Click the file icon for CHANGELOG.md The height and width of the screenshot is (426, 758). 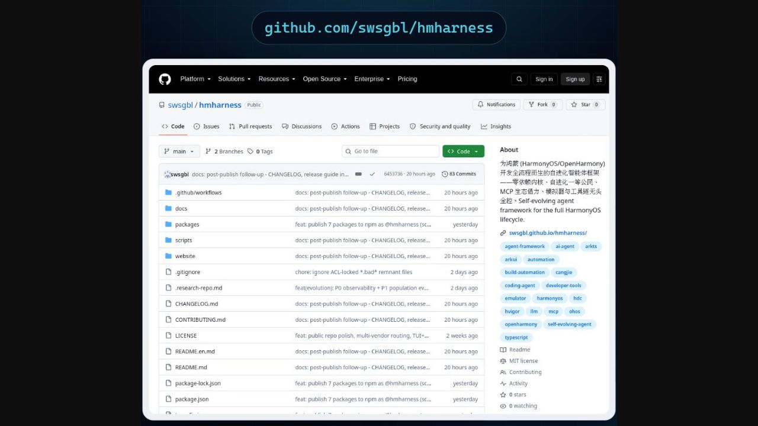click(169, 304)
